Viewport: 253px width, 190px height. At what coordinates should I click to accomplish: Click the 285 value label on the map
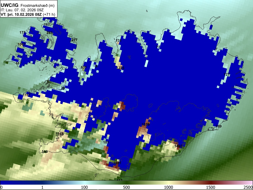point(49,33)
